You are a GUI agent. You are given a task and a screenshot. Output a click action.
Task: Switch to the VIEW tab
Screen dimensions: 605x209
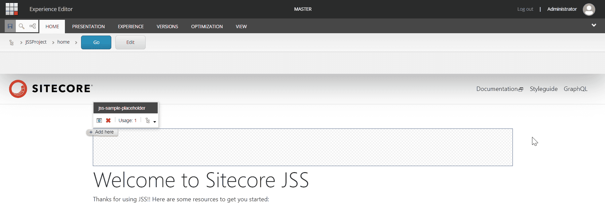pos(241,27)
